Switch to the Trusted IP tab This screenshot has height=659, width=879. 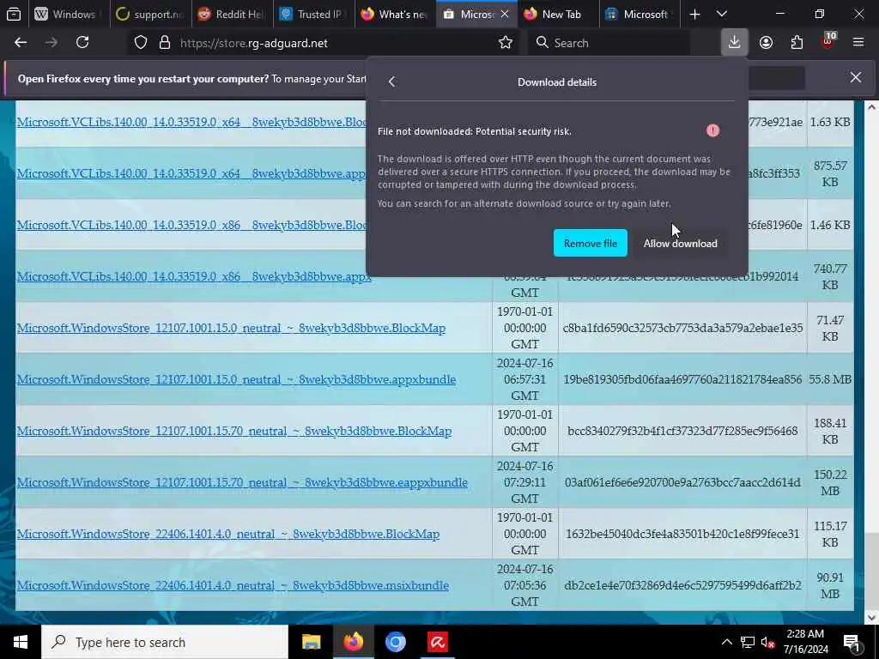click(x=313, y=14)
